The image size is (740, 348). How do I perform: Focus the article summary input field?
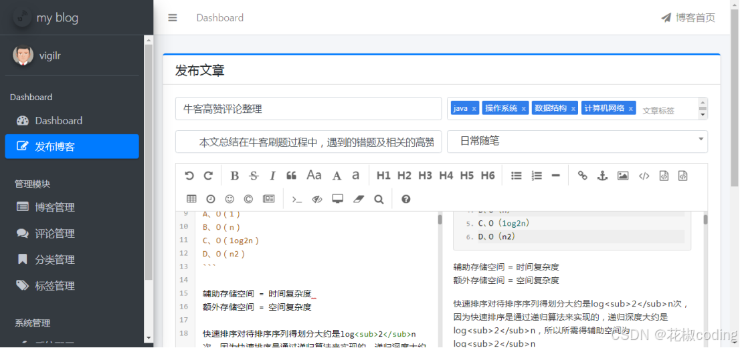(308, 142)
